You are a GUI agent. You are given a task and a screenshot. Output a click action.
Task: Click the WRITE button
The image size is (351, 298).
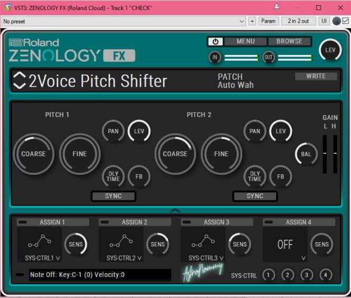[316, 76]
